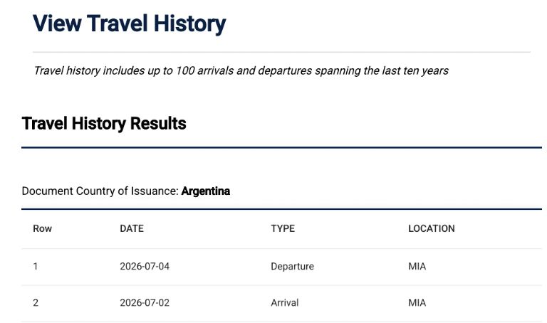This screenshot has width=547, height=323.
Task: Click the word History in page title
Action: [189, 23]
